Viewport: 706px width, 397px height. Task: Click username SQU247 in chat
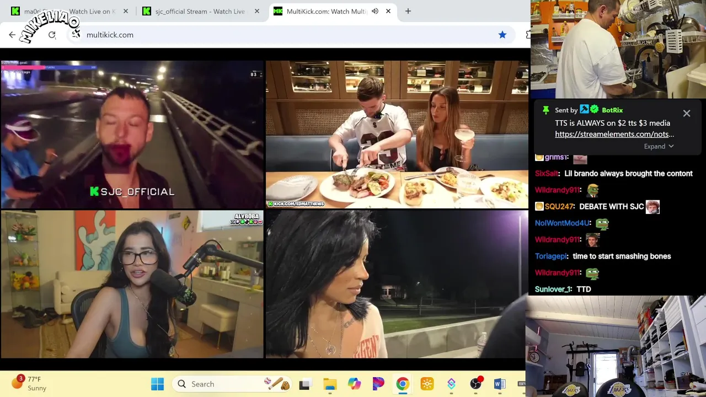(x=559, y=206)
